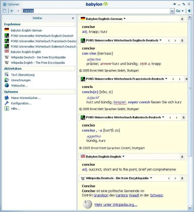
Task: Open Text Übersetzung activity
Action: pos(23,75)
